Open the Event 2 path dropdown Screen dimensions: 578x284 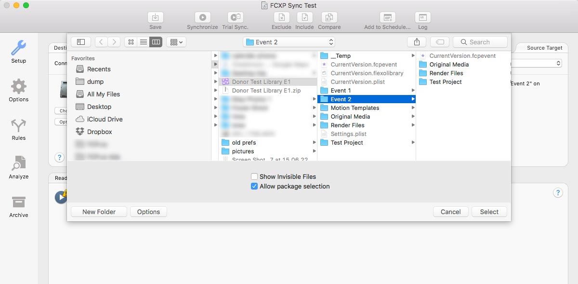(x=289, y=42)
